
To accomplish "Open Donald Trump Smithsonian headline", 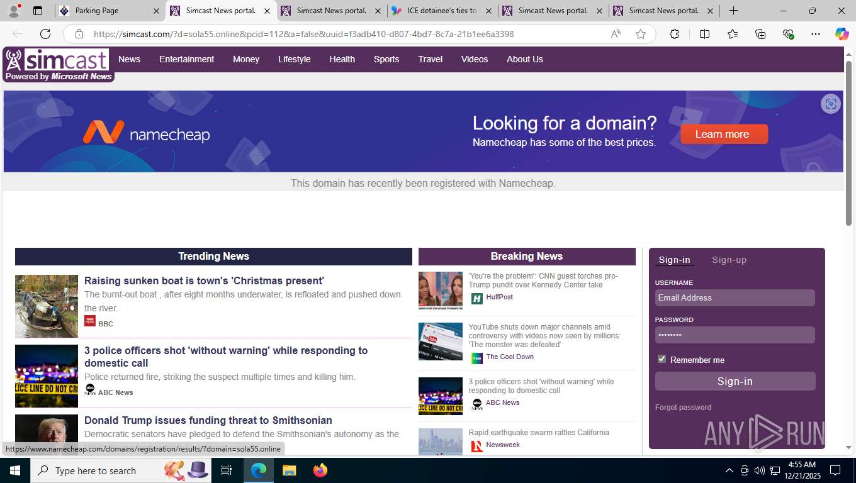I will [x=208, y=420].
